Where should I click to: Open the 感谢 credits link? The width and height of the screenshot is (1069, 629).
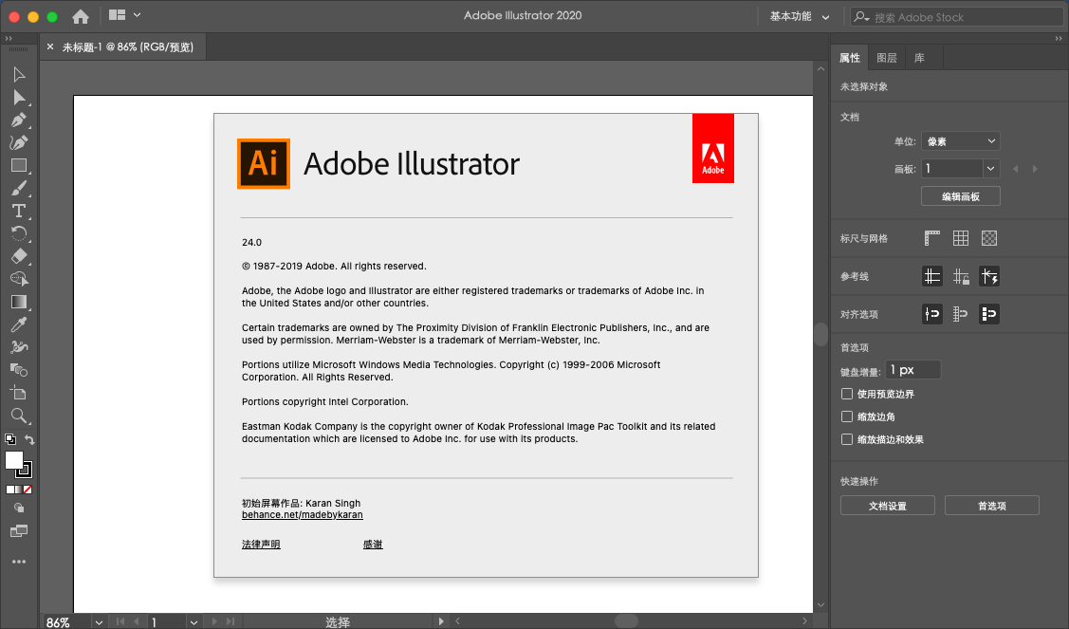click(x=373, y=545)
